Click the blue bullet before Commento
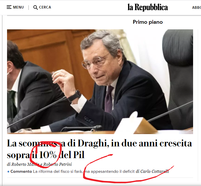201x186 pixels. [x=8, y=172]
